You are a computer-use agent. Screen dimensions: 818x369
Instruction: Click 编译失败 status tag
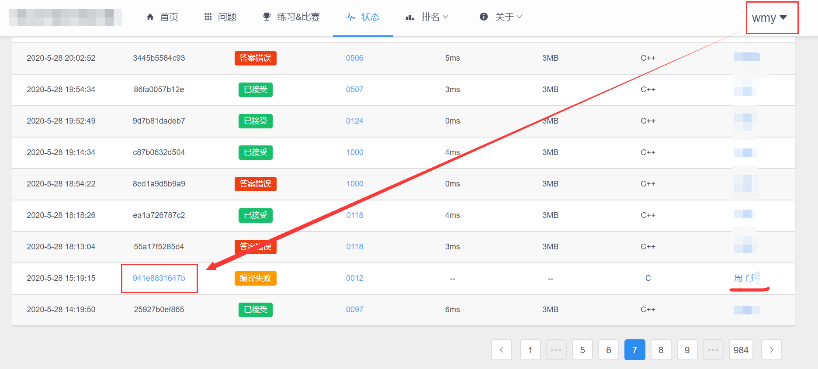256,278
